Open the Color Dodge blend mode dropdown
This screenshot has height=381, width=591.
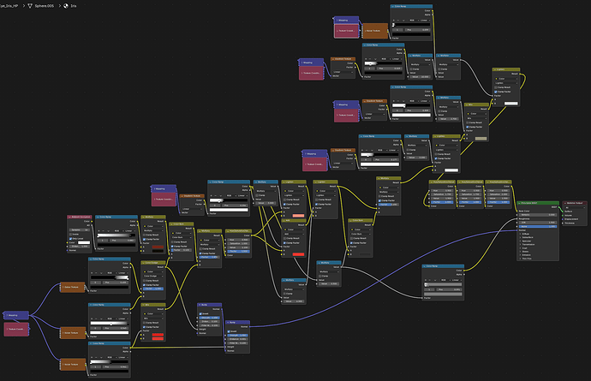tap(153, 277)
